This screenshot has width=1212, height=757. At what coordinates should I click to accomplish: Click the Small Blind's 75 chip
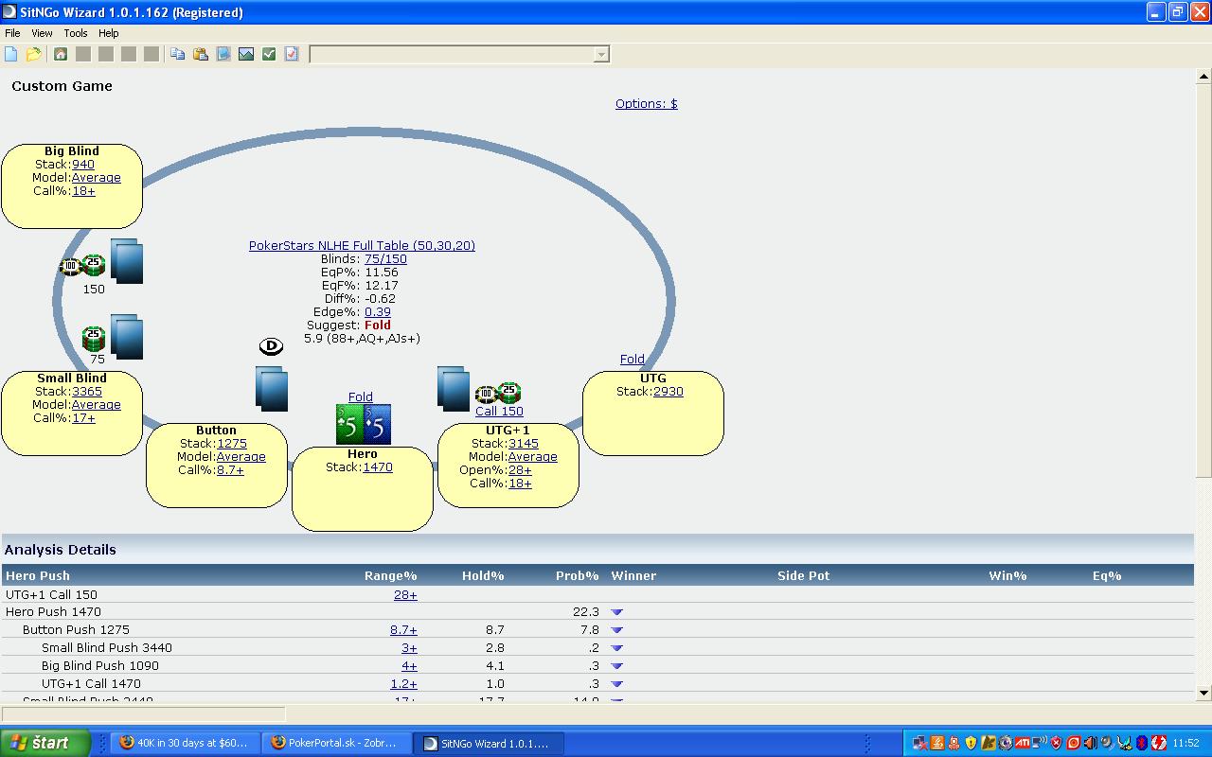94,338
